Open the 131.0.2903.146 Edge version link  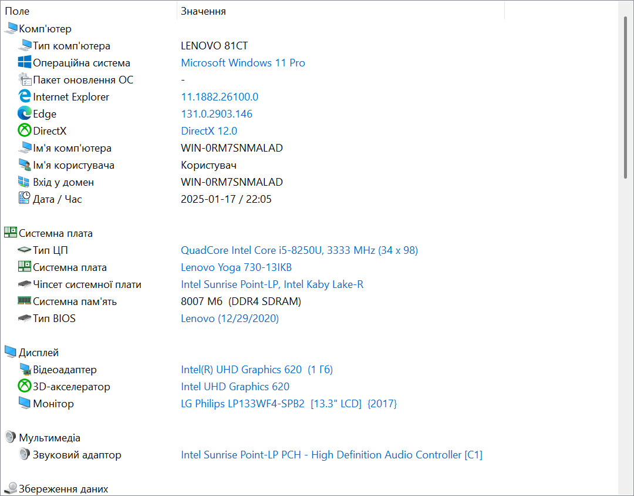pos(217,114)
